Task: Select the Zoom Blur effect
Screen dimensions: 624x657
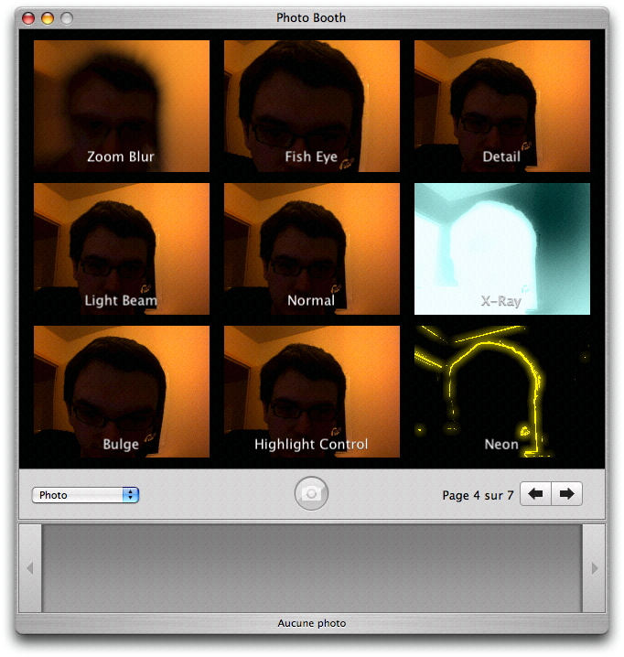Action: (x=122, y=106)
